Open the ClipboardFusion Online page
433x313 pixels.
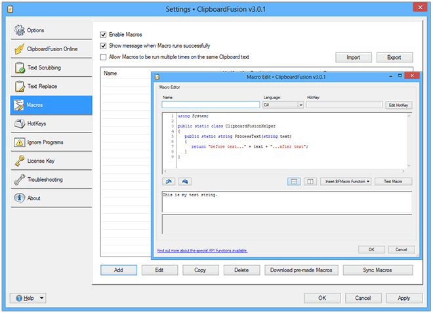click(x=51, y=49)
